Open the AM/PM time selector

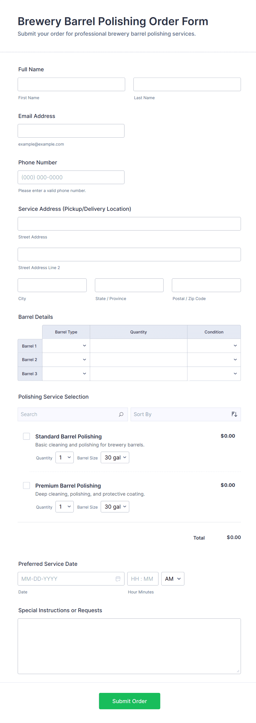(x=173, y=579)
